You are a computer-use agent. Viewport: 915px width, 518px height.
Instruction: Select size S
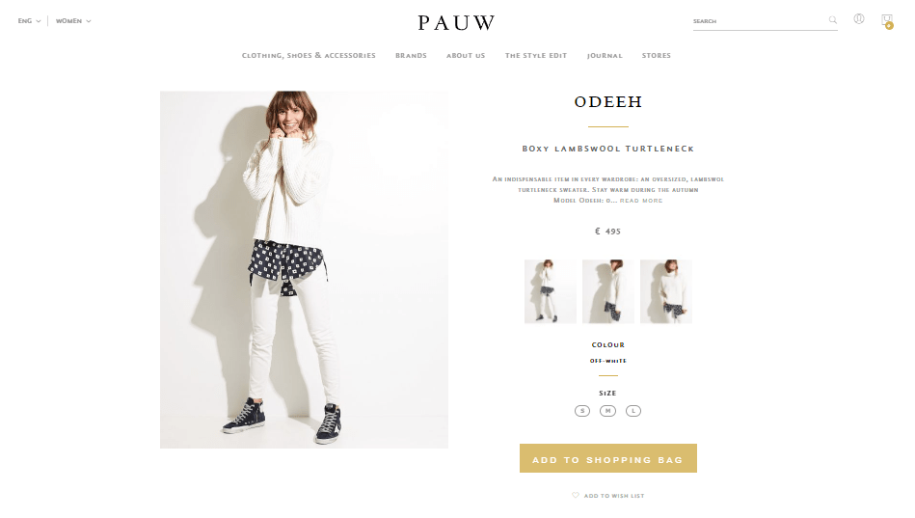pos(582,411)
